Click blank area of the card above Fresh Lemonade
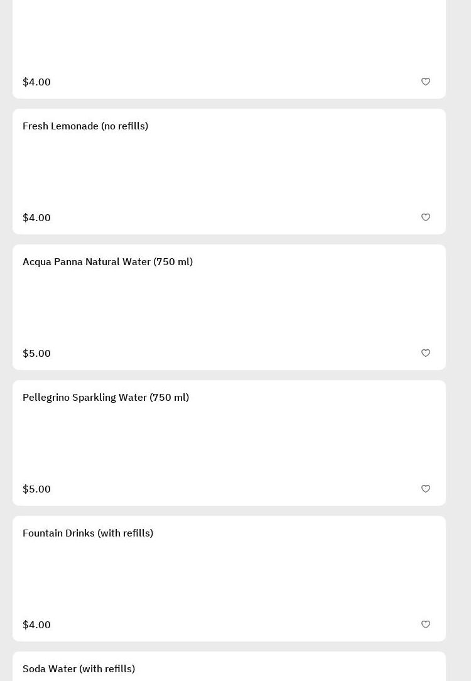This screenshot has width=471, height=681. pos(229,38)
